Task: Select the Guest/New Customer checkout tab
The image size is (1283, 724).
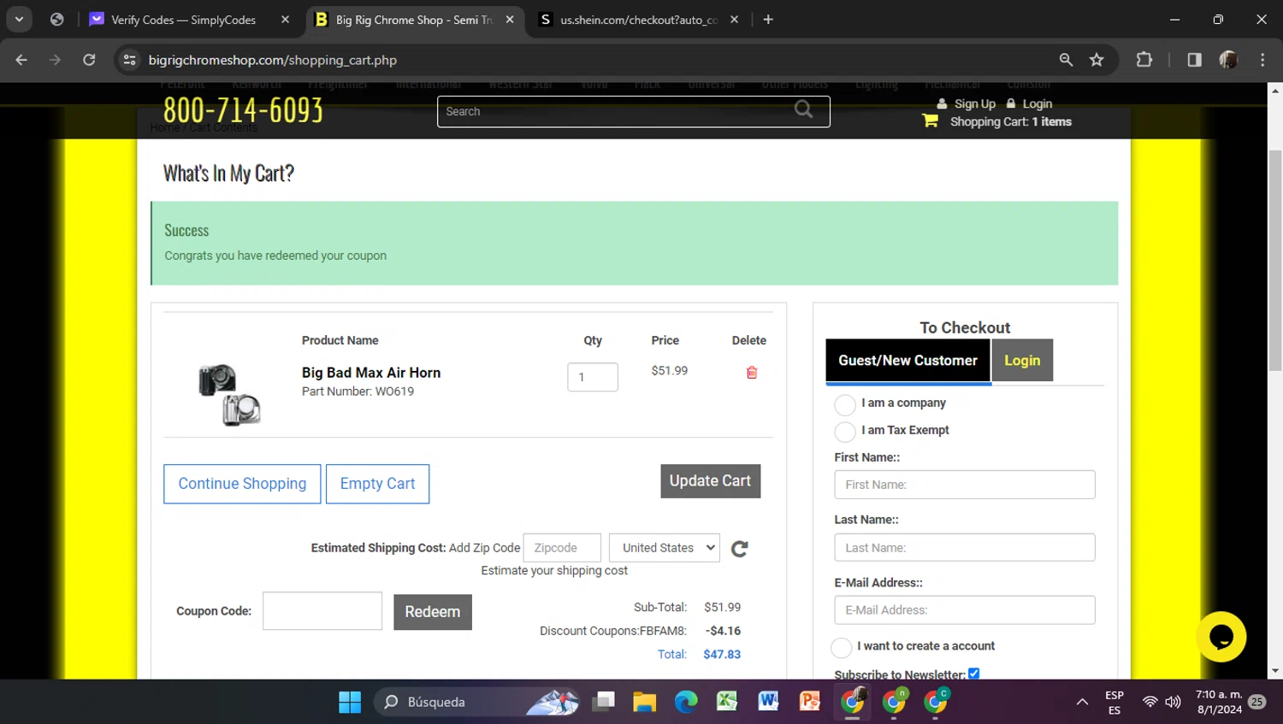Action: (908, 361)
